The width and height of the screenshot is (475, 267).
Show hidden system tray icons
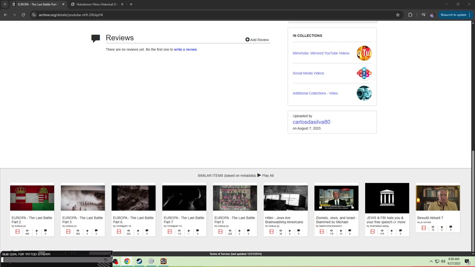tap(431, 261)
